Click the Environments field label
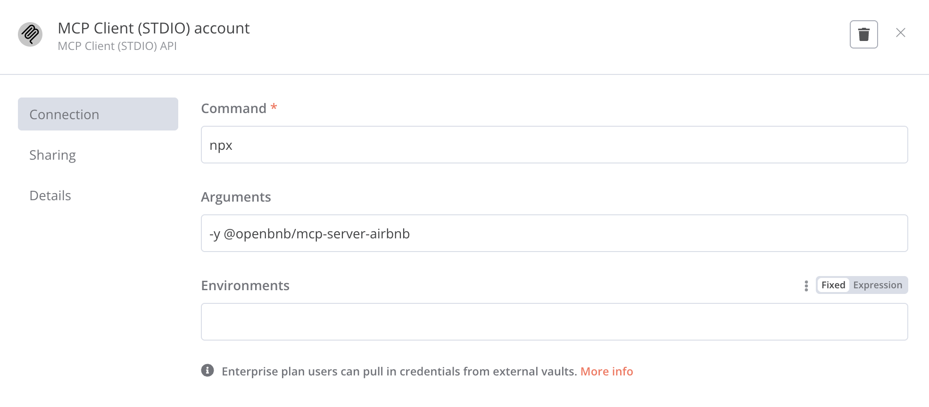 pyautogui.click(x=245, y=285)
